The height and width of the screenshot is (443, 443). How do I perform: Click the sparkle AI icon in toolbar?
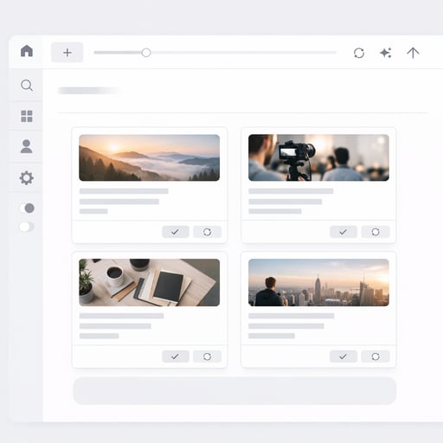[x=386, y=53]
